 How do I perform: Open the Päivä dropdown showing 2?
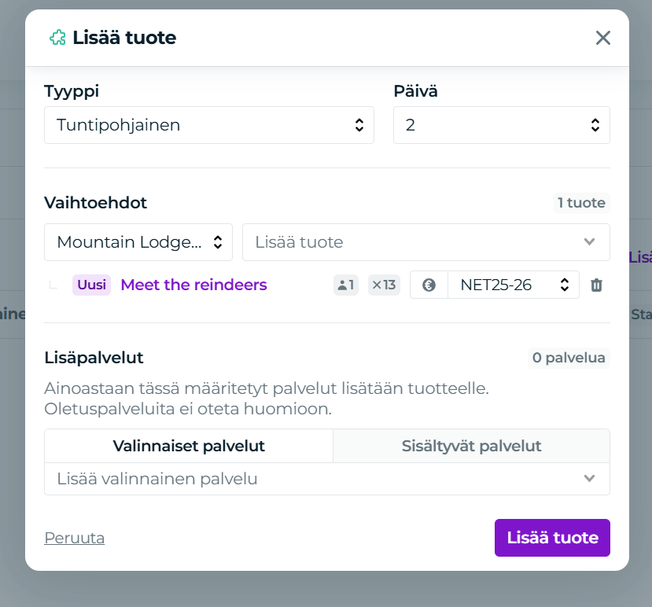tap(502, 125)
